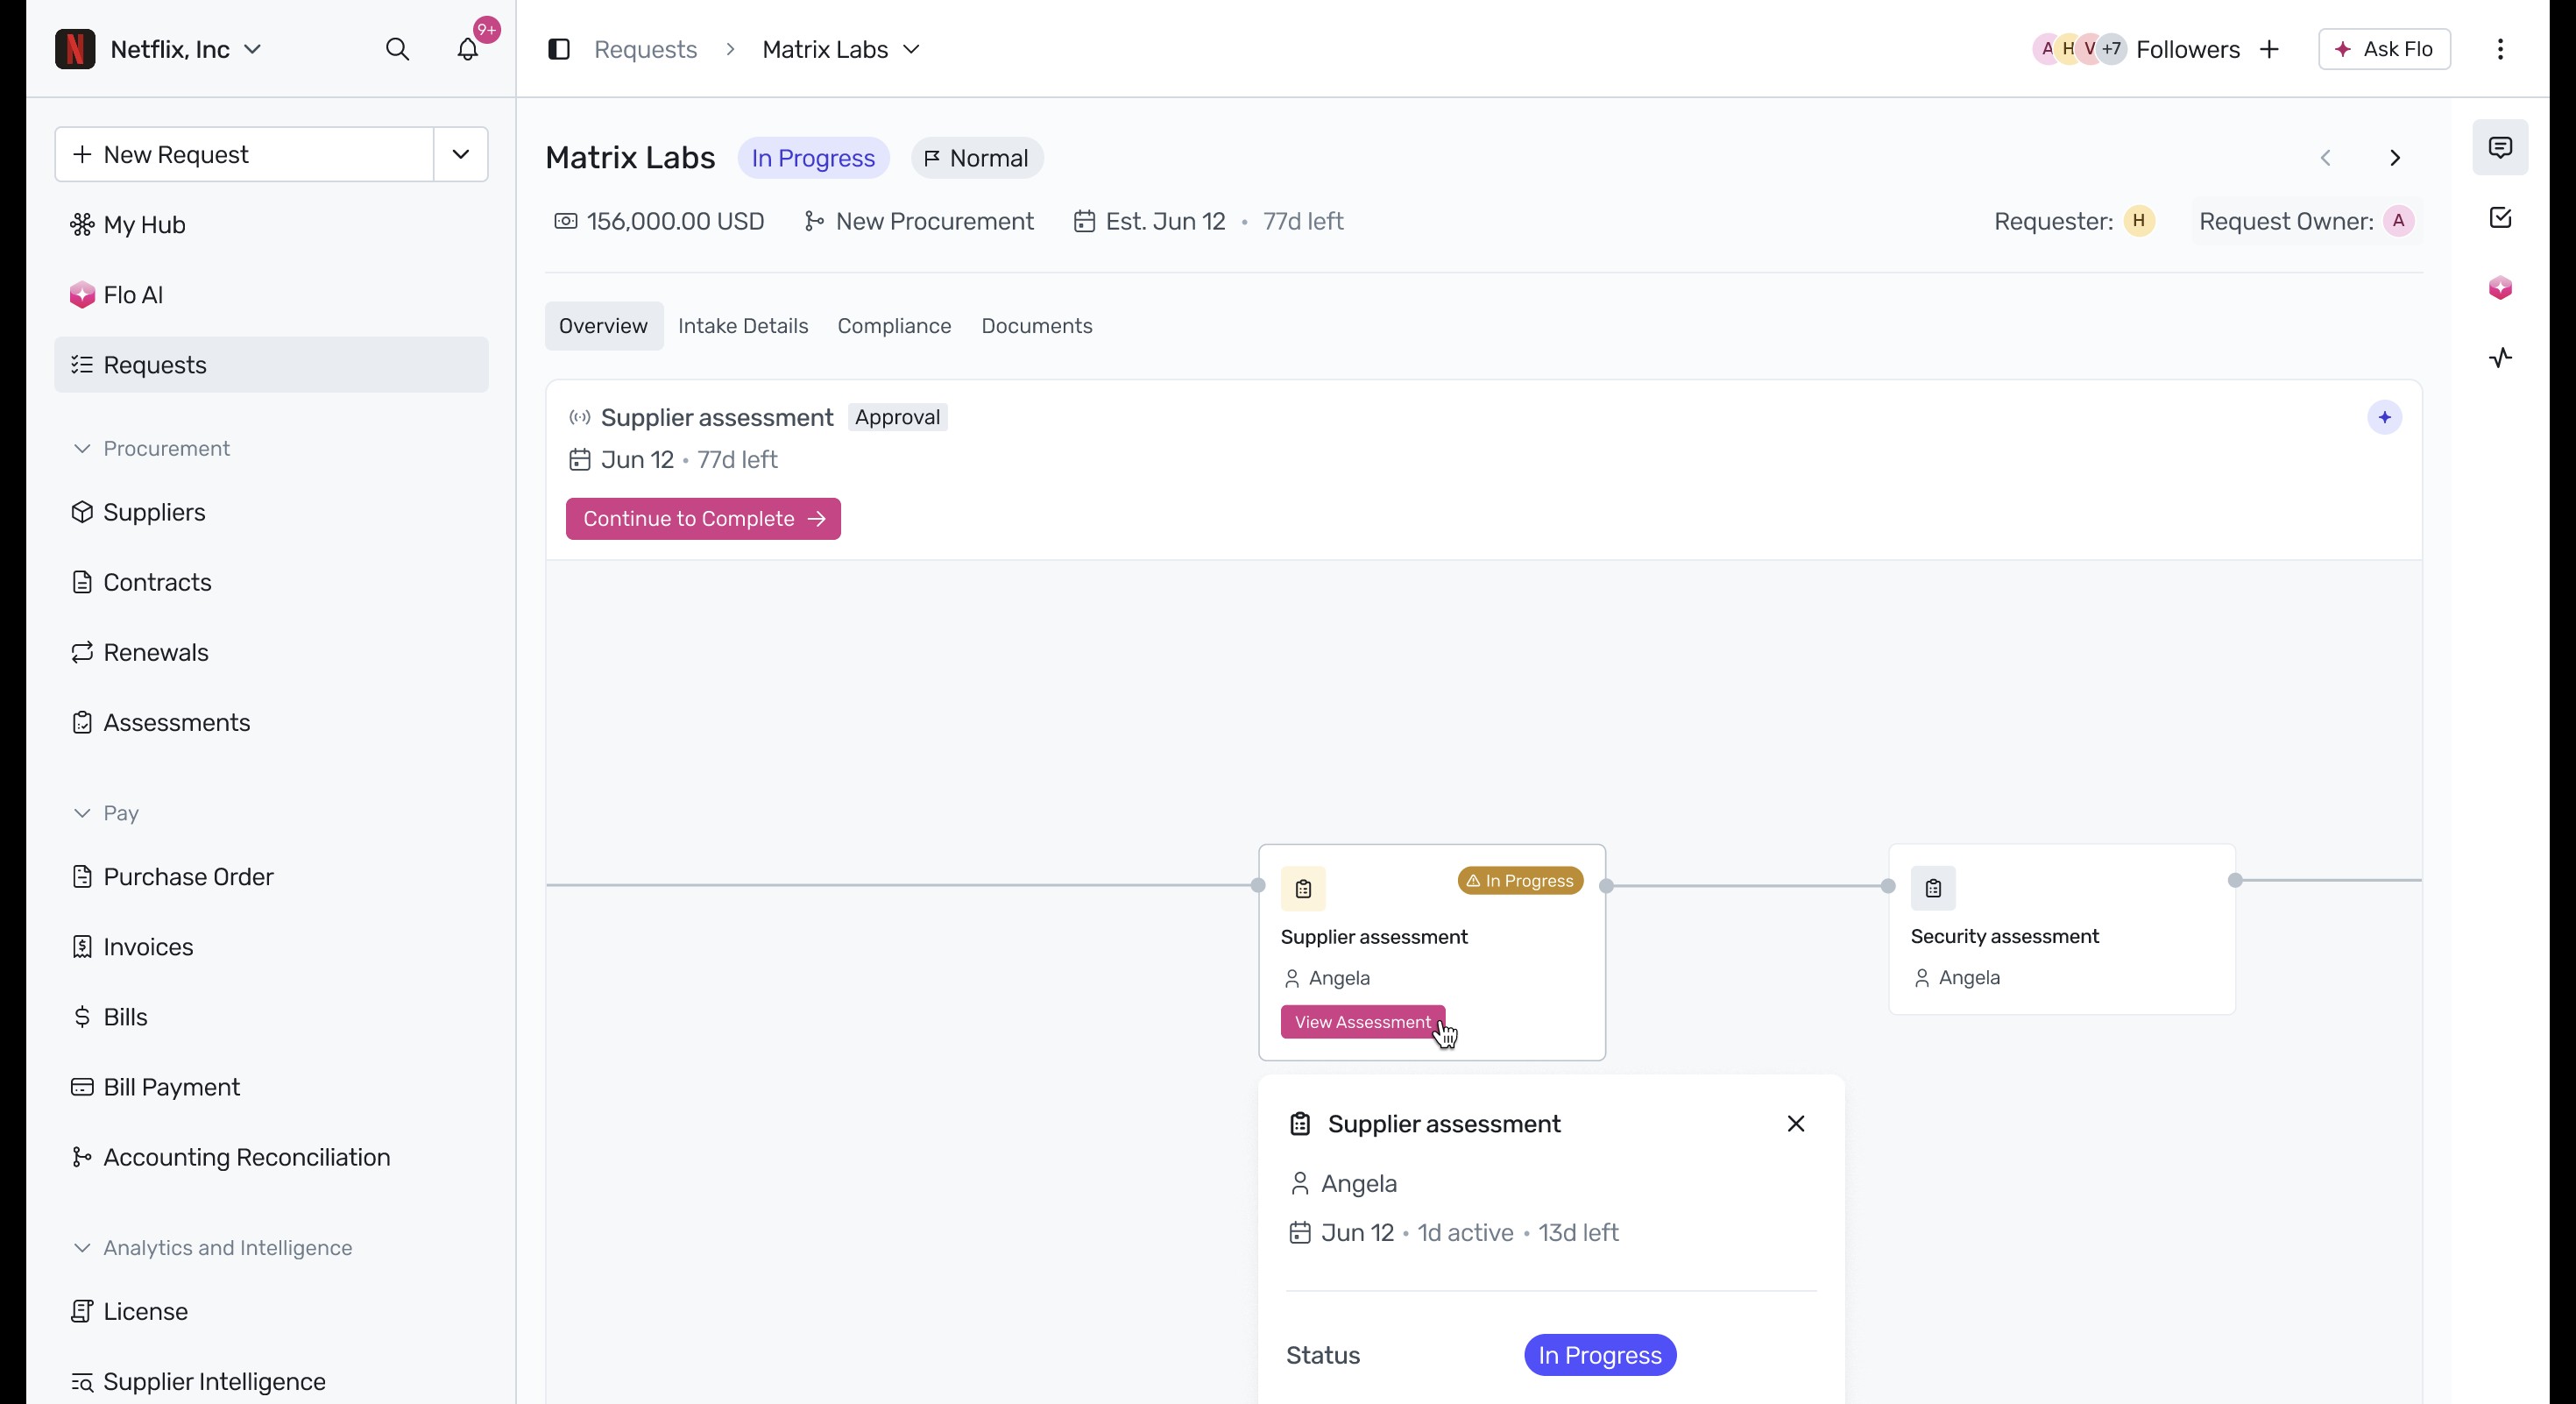Toggle the sidebar panel icon

[559, 49]
